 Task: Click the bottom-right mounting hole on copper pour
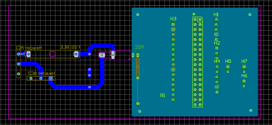click(251, 111)
